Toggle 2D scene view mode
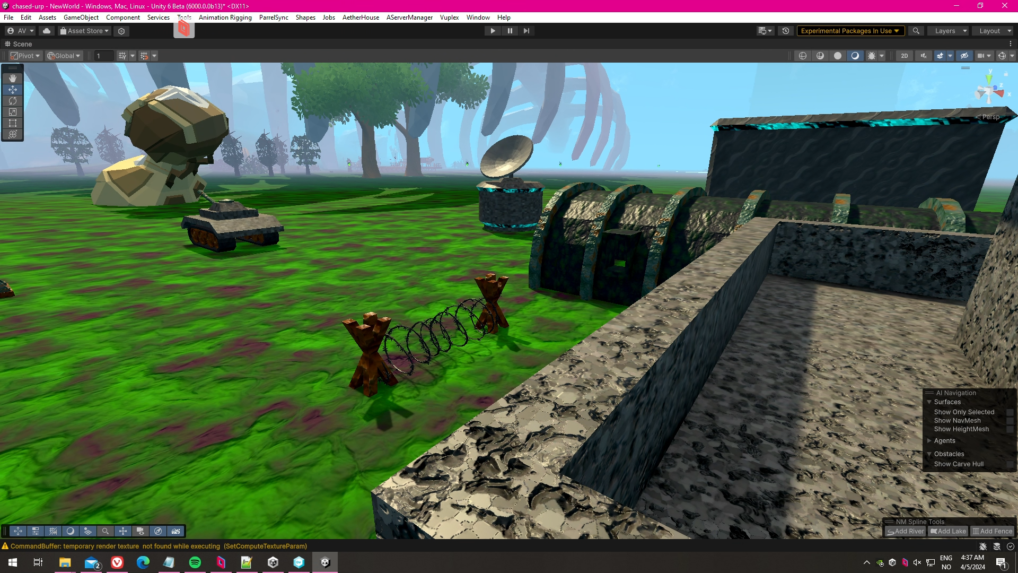The height and width of the screenshot is (573, 1018). (905, 56)
